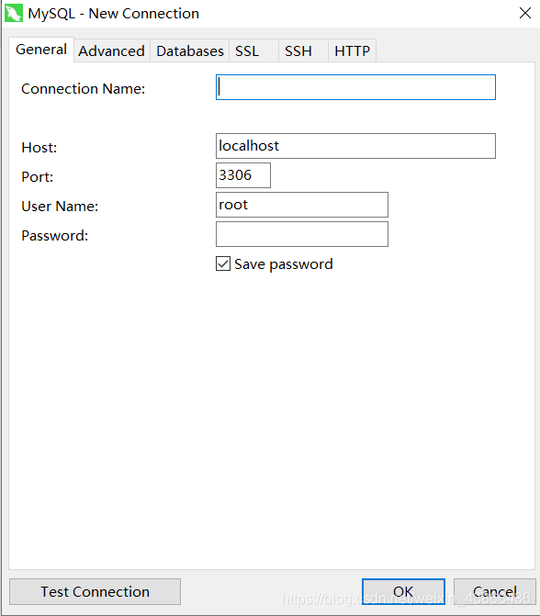The height and width of the screenshot is (616, 540).
Task: Focus the Connection Name field
Action: 355,87
